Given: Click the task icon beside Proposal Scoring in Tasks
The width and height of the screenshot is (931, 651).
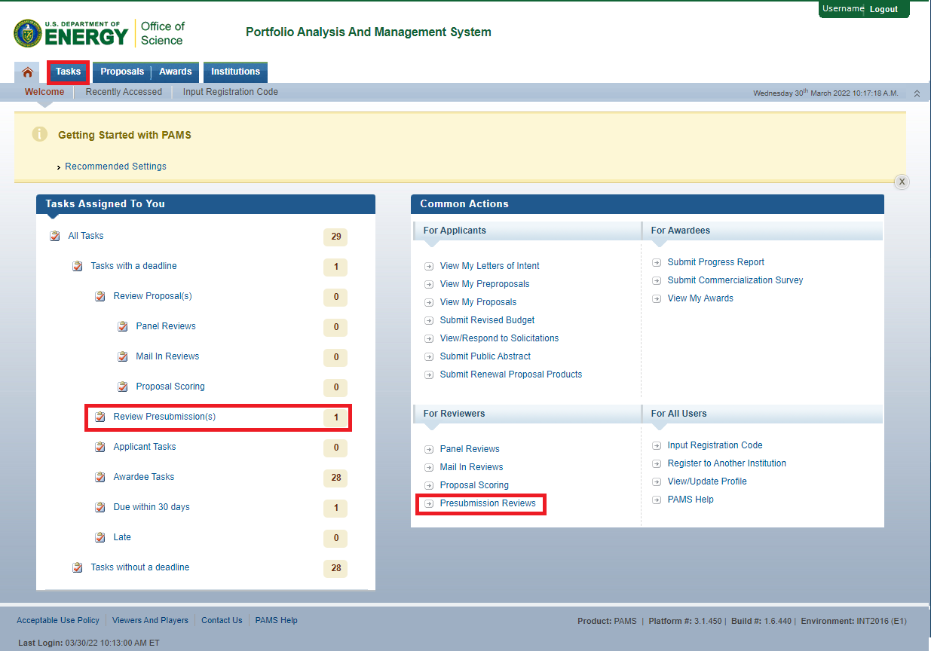Looking at the screenshot, I should (x=123, y=387).
